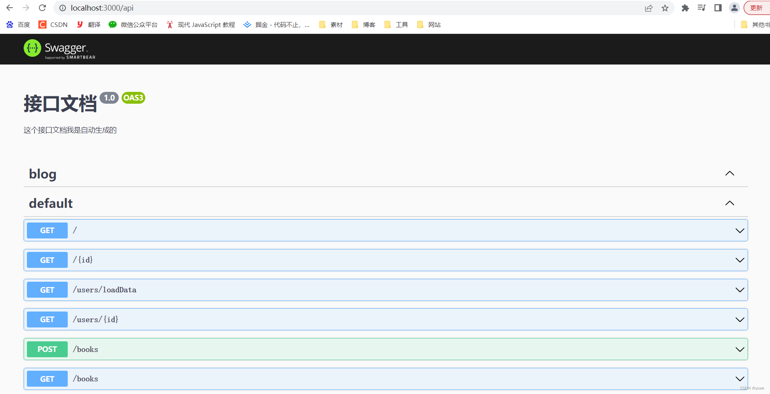770x394 pixels.
Task: Click the POST badge for /books
Action: pos(47,349)
